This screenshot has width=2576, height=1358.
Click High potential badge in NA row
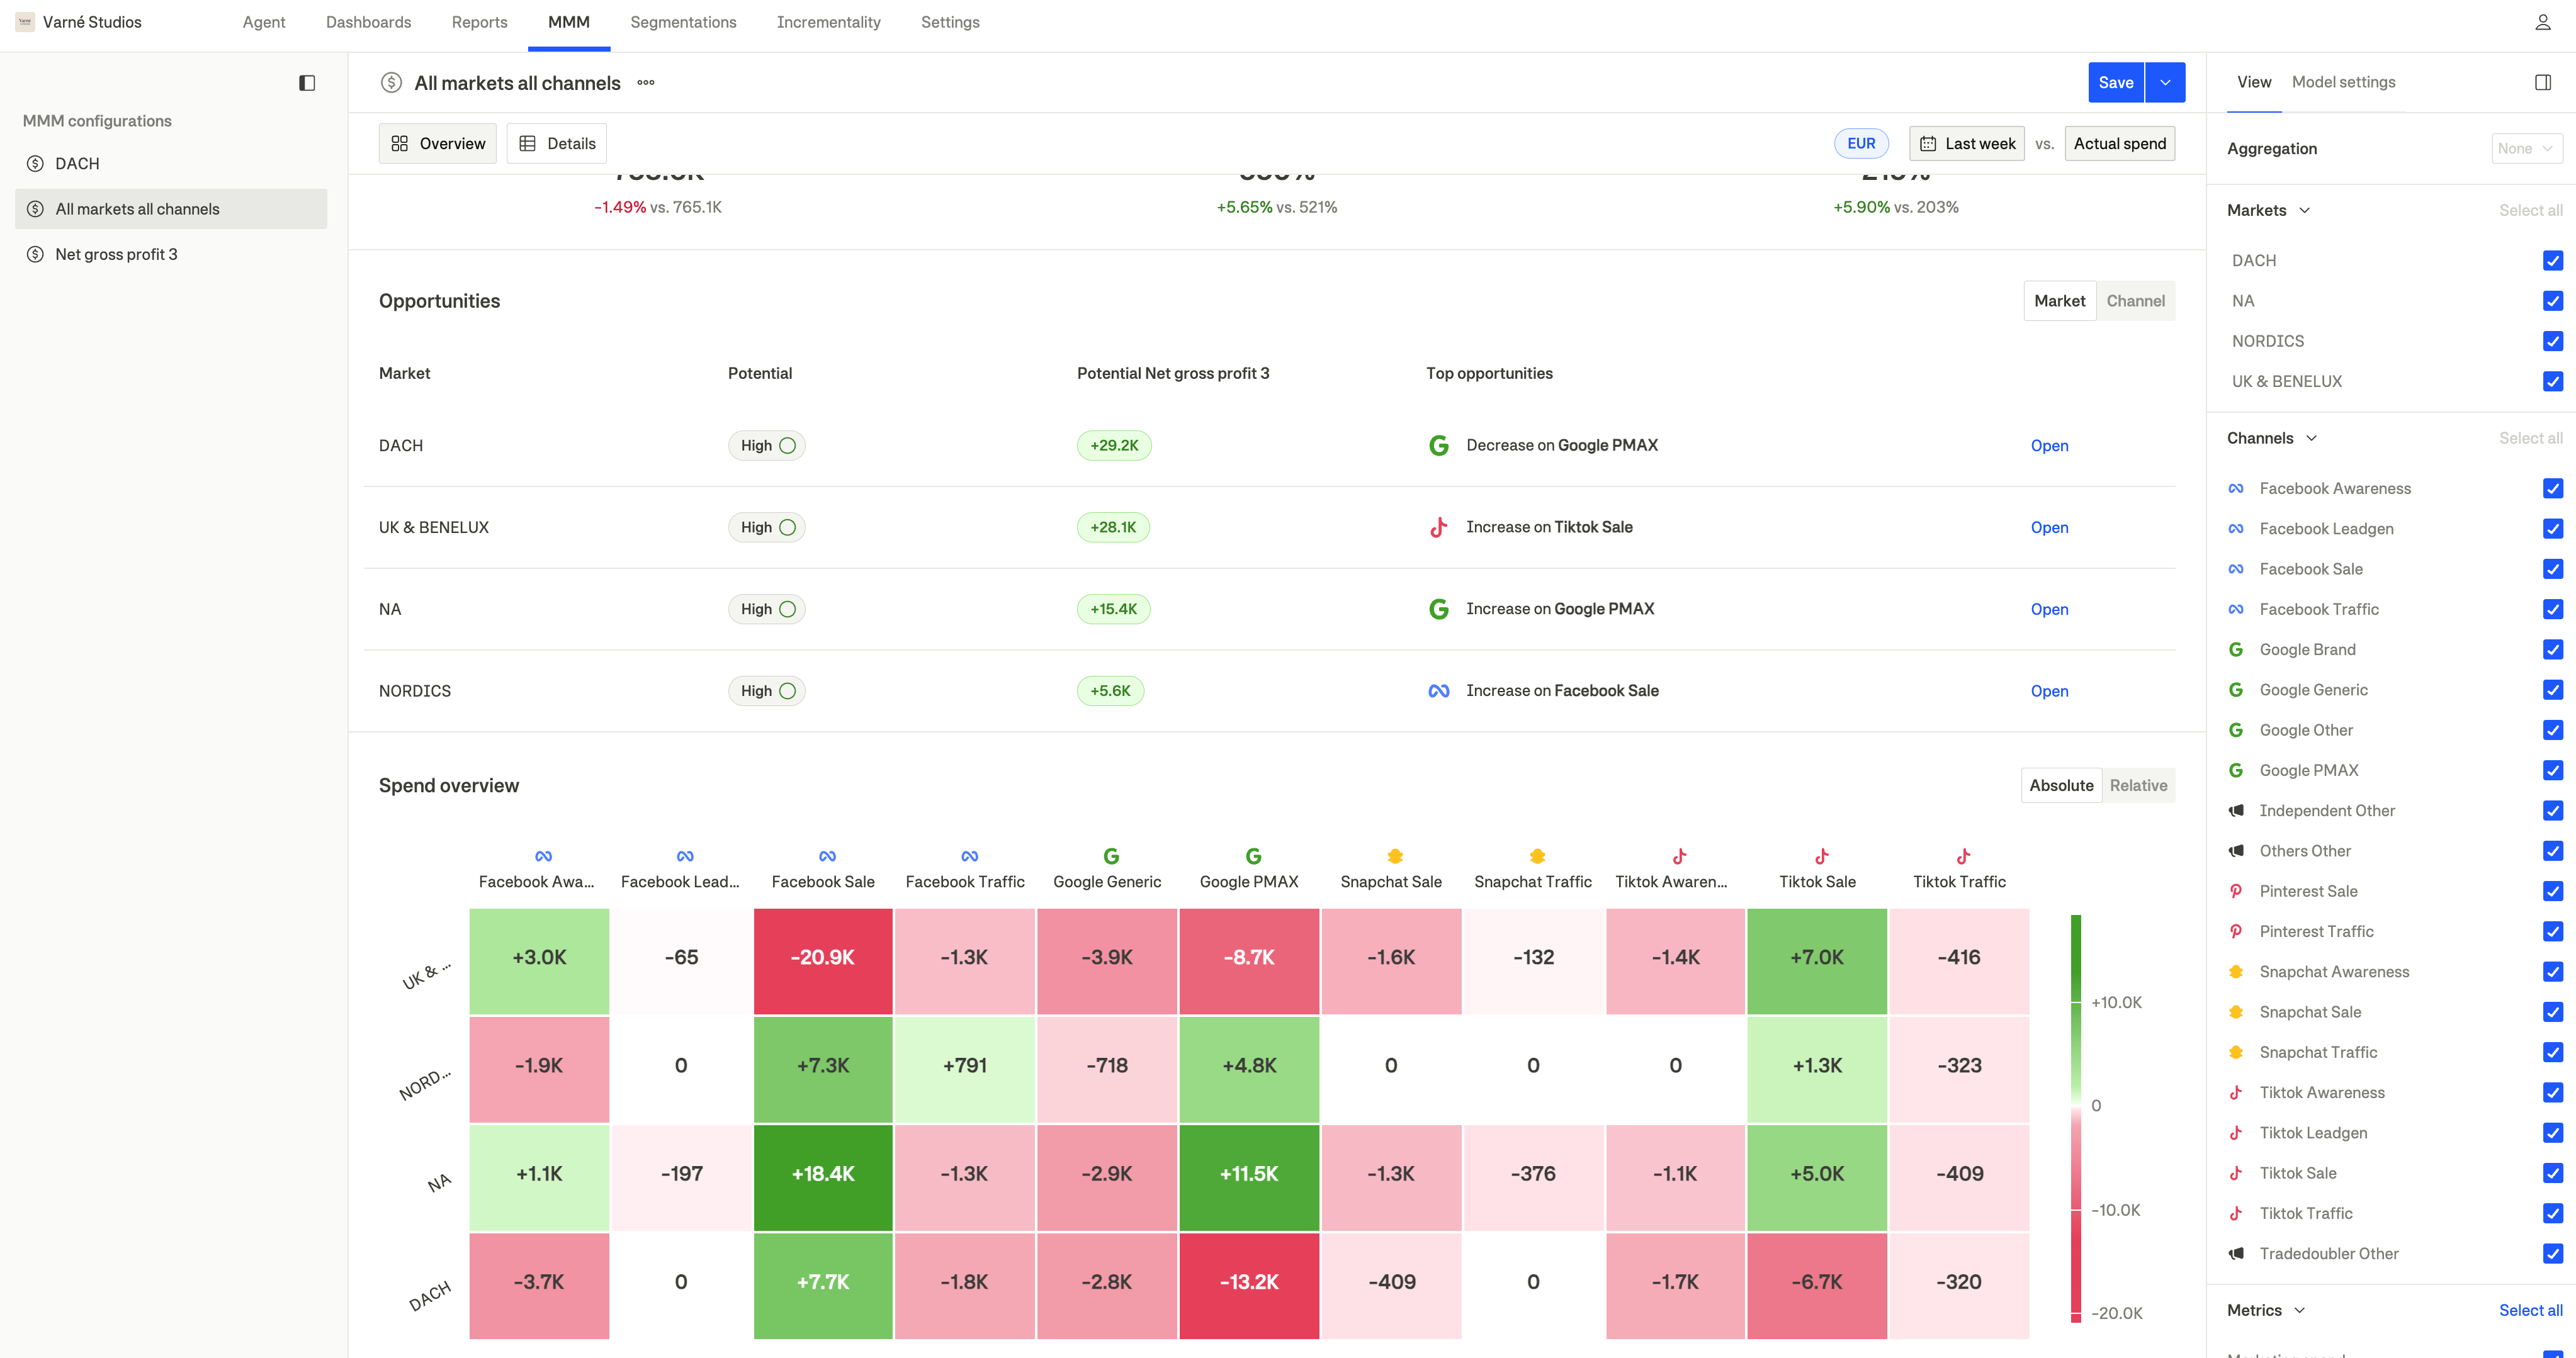point(766,610)
